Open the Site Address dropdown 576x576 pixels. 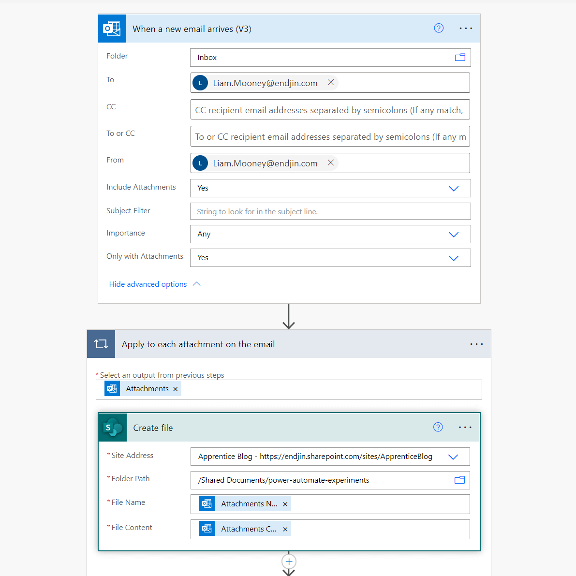454,456
